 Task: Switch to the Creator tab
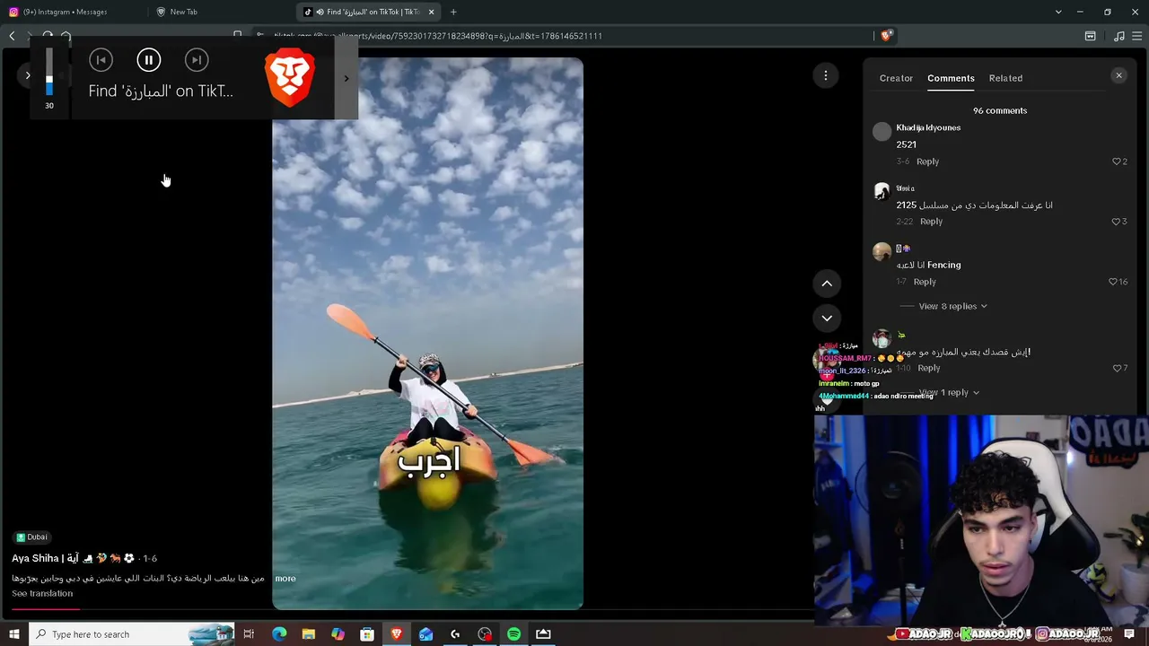point(896,78)
